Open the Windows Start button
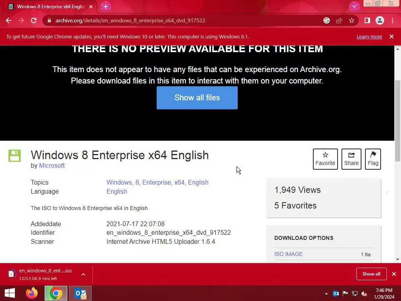Image resolution: width=401 pixels, height=301 pixels. pos(10,293)
